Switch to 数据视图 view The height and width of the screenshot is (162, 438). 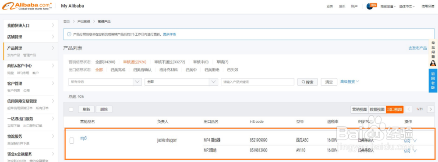point(377,109)
